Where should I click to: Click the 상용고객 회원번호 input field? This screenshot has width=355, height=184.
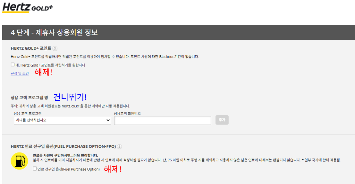click(x=163, y=120)
